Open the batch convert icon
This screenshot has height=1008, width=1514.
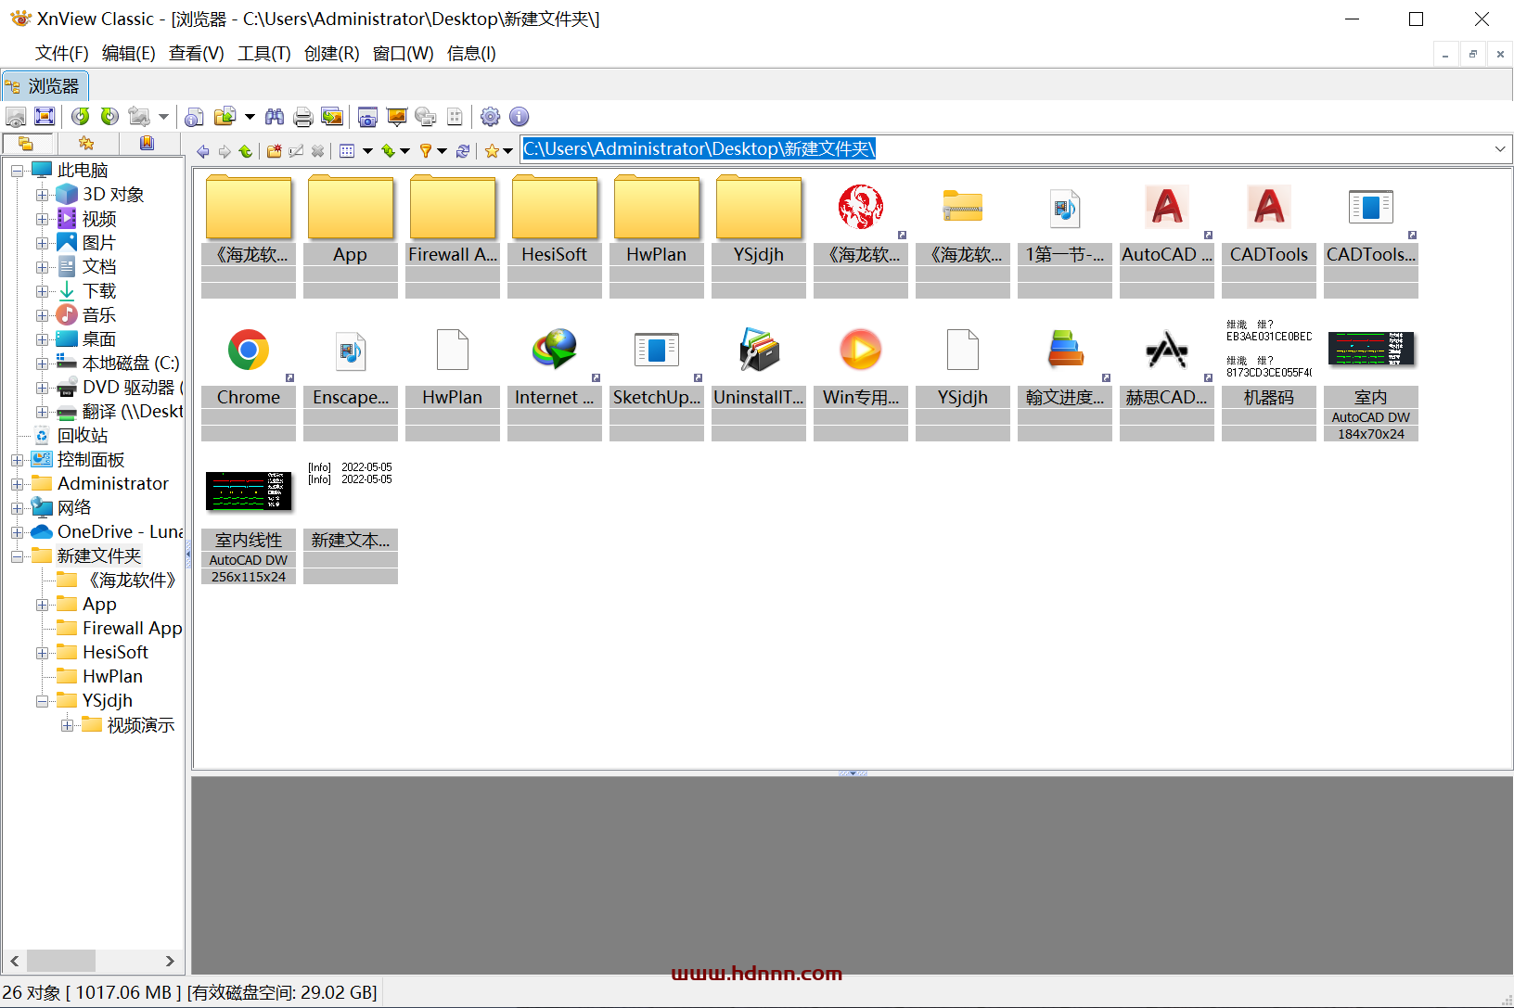tap(331, 117)
